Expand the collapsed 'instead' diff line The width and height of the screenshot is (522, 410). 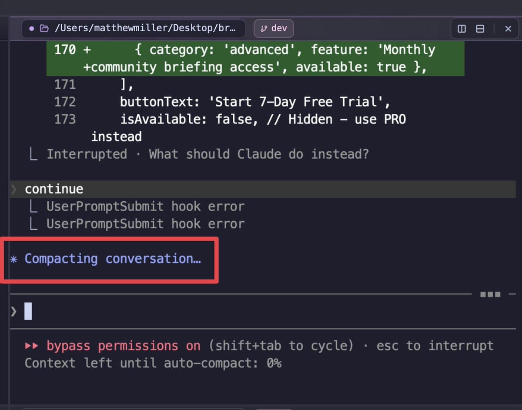tap(116, 136)
